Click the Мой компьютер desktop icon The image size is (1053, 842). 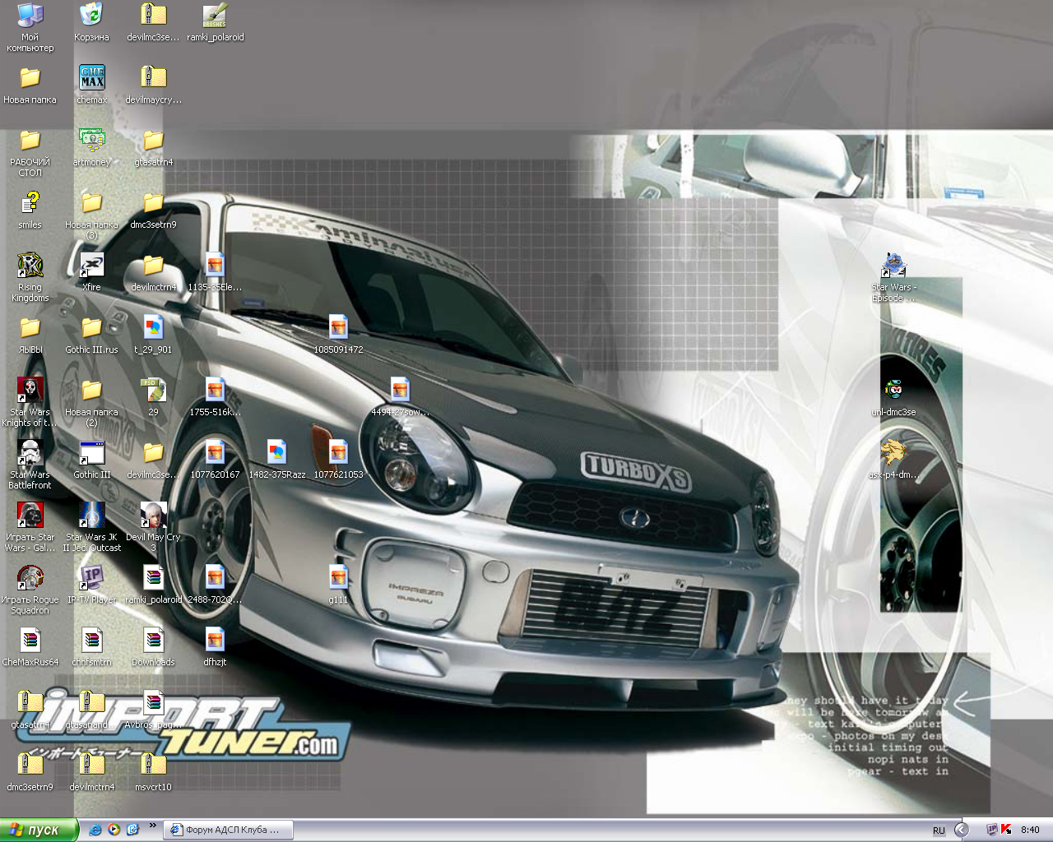coord(30,16)
